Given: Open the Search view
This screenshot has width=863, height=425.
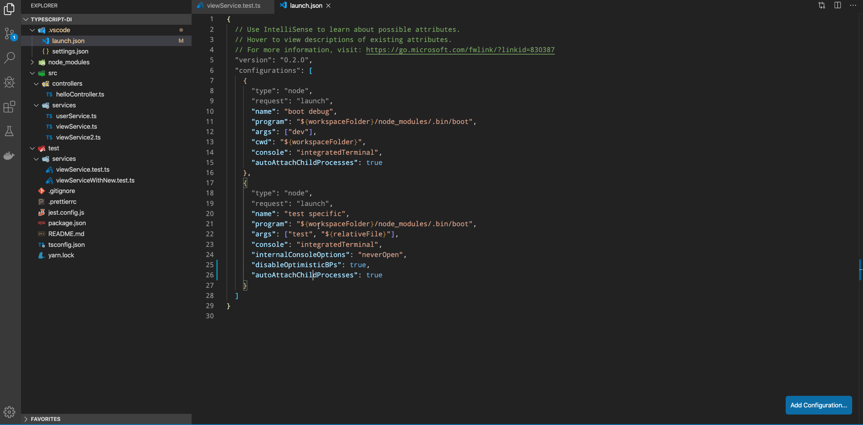Looking at the screenshot, I should click(x=9, y=58).
